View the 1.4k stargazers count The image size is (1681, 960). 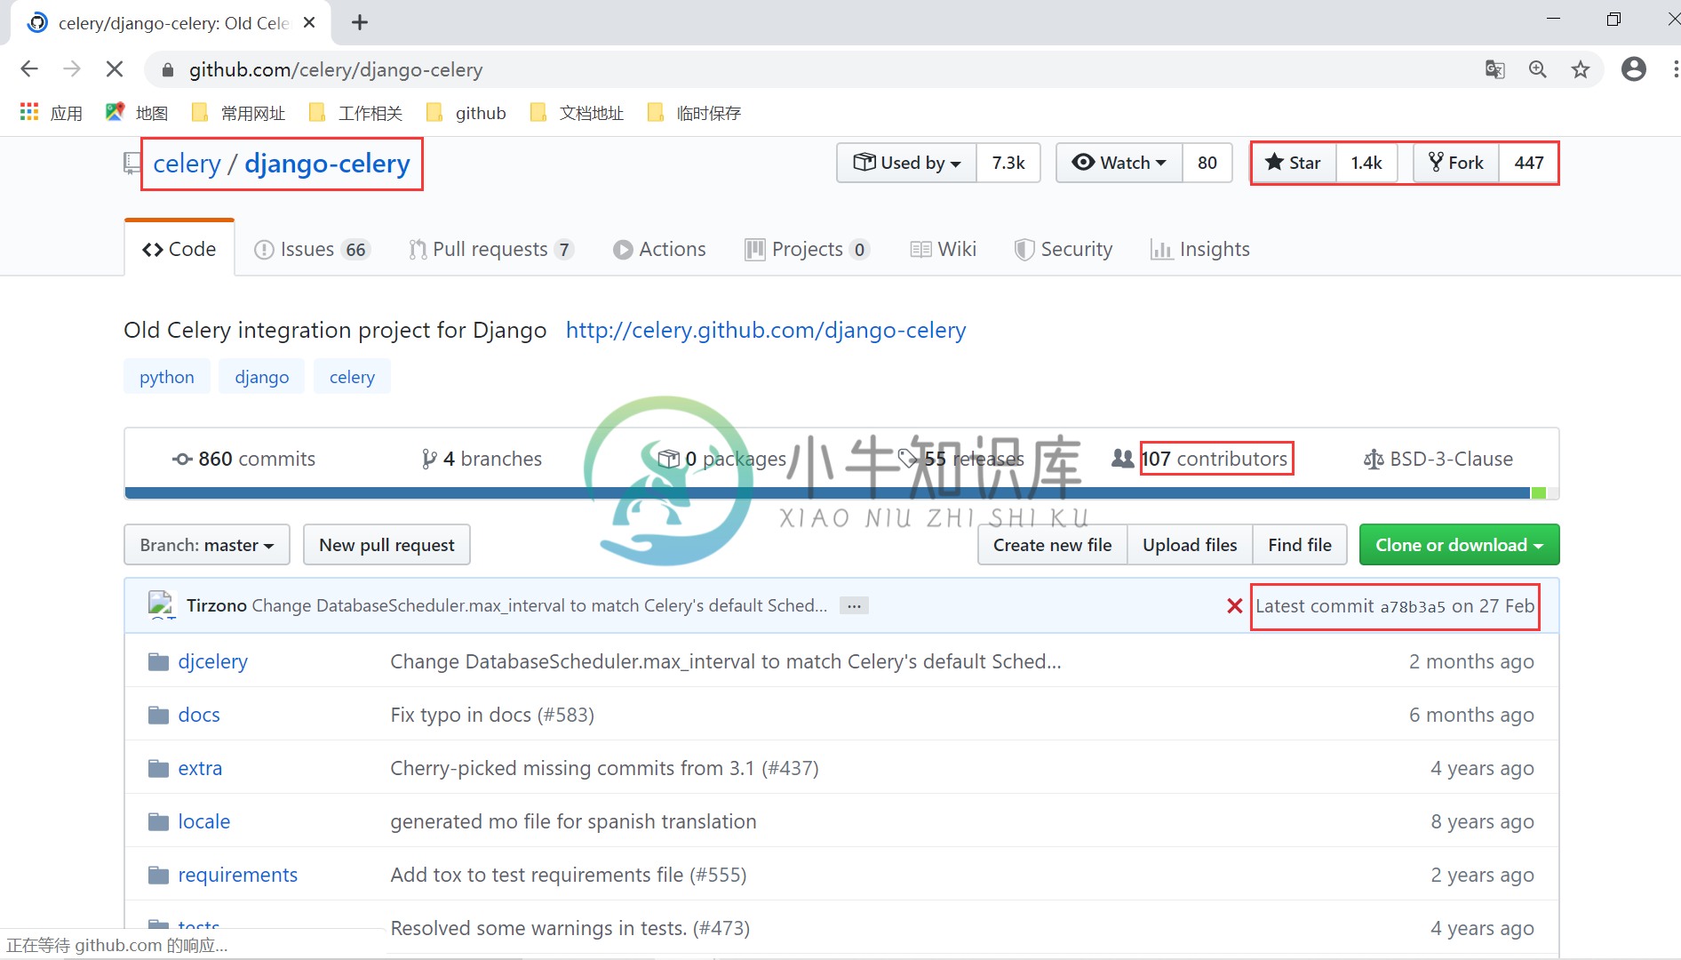click(1366, 163)
